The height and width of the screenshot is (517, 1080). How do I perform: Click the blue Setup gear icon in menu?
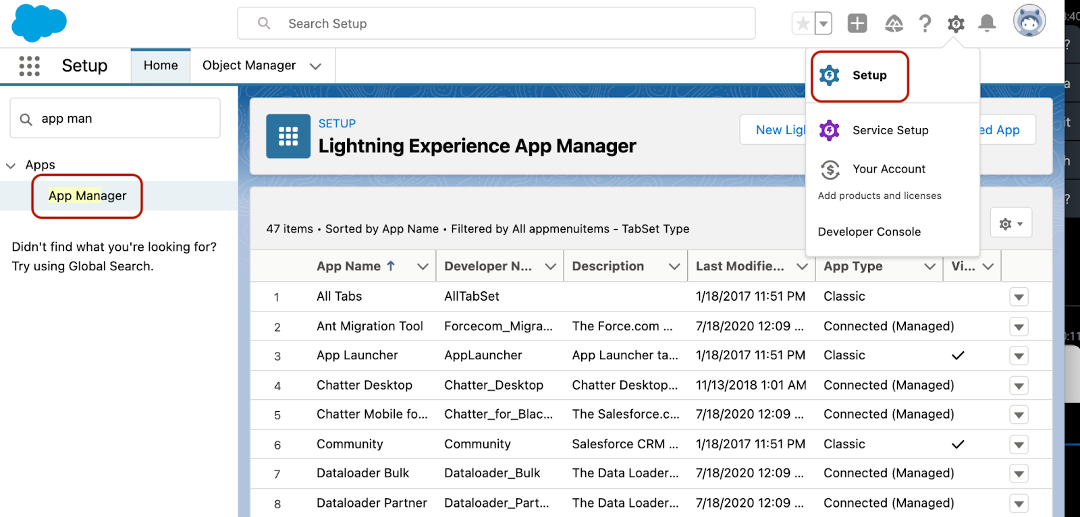830,75
